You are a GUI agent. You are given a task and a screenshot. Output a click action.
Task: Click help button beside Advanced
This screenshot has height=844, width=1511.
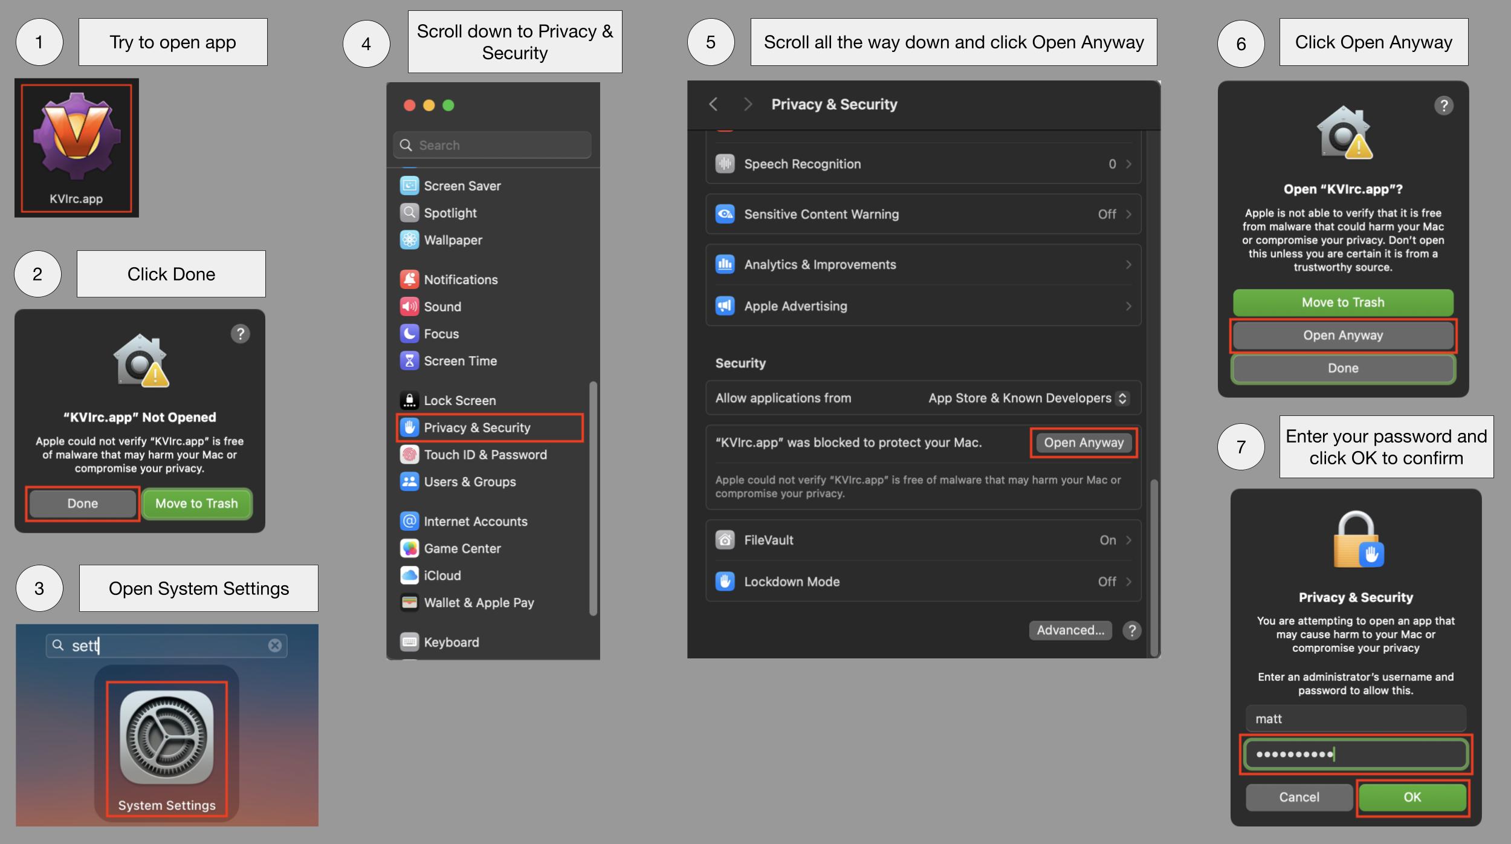pos(1132,631)
